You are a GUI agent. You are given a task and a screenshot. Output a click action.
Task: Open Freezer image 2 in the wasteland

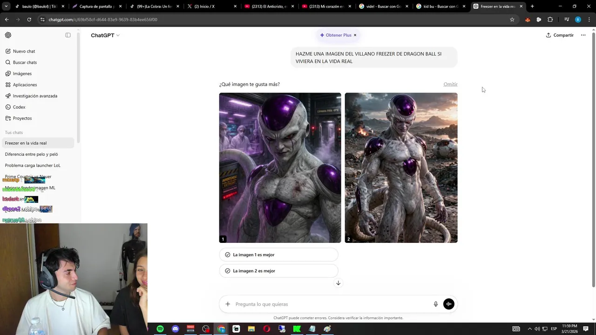point(401,167)
